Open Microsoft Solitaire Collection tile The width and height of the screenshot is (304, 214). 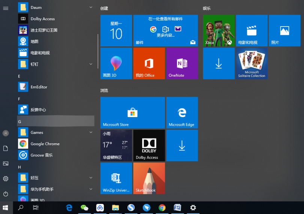coord(252,63)
